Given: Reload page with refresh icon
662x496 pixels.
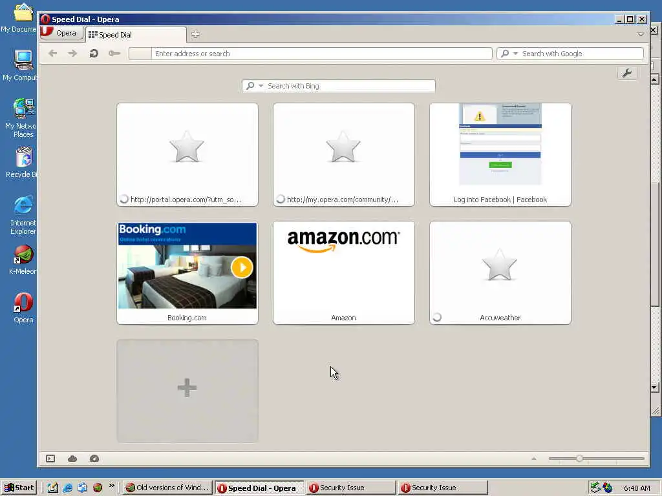Looking at the screenshot, I should (94, 53).
